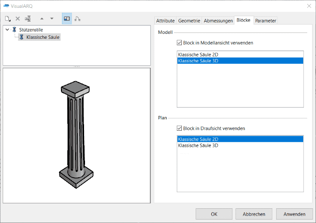This screenshot has width=316, height=223.
Task: Click the New style icon
Action: click(8, 19)
